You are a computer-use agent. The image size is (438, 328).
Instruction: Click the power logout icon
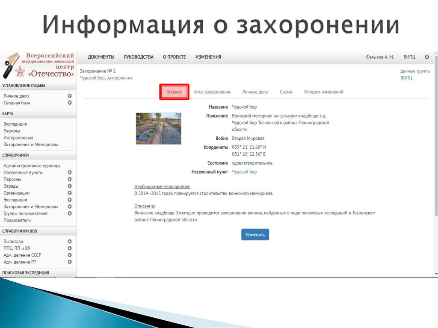point(426,57)
